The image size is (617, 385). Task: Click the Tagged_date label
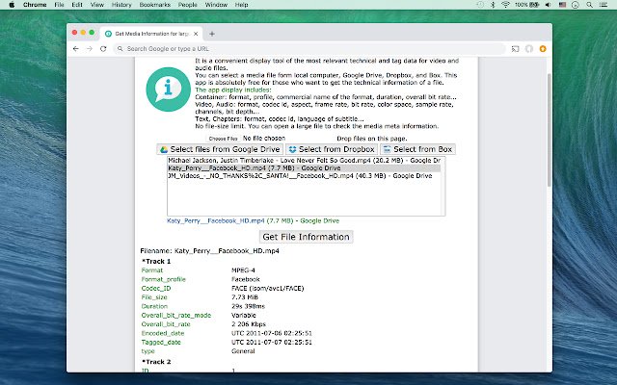[161, 343]
